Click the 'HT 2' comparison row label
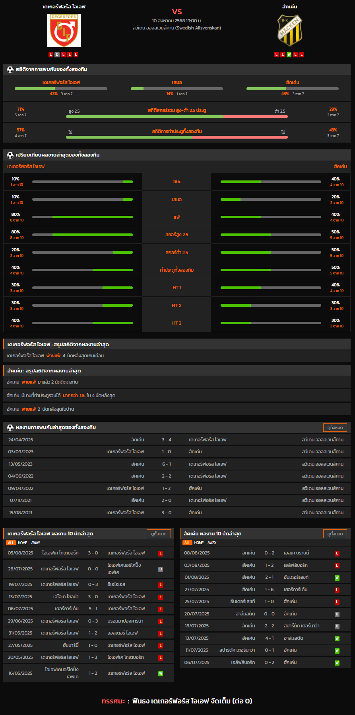The width and height of the screenshot is (355, 715). [x=177, y=323]
